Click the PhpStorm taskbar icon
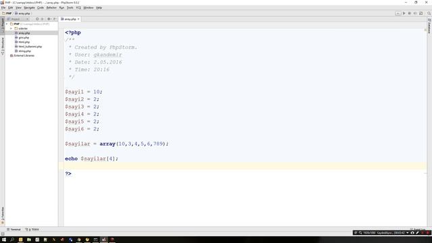This screenshot has height=243, width=432. click(104, 240)
